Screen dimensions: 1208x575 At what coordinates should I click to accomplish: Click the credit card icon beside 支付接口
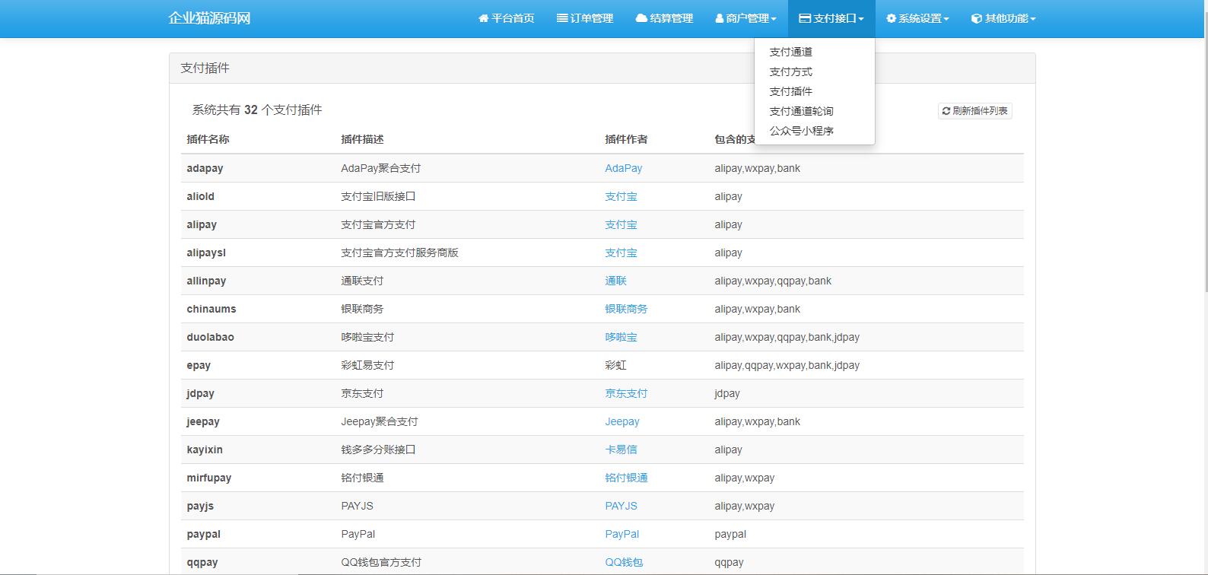(805, 18)
